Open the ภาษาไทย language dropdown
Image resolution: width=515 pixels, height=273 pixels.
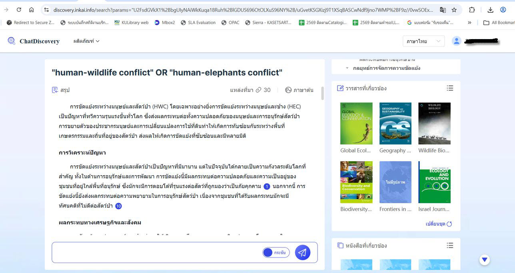tap(423, 41)
